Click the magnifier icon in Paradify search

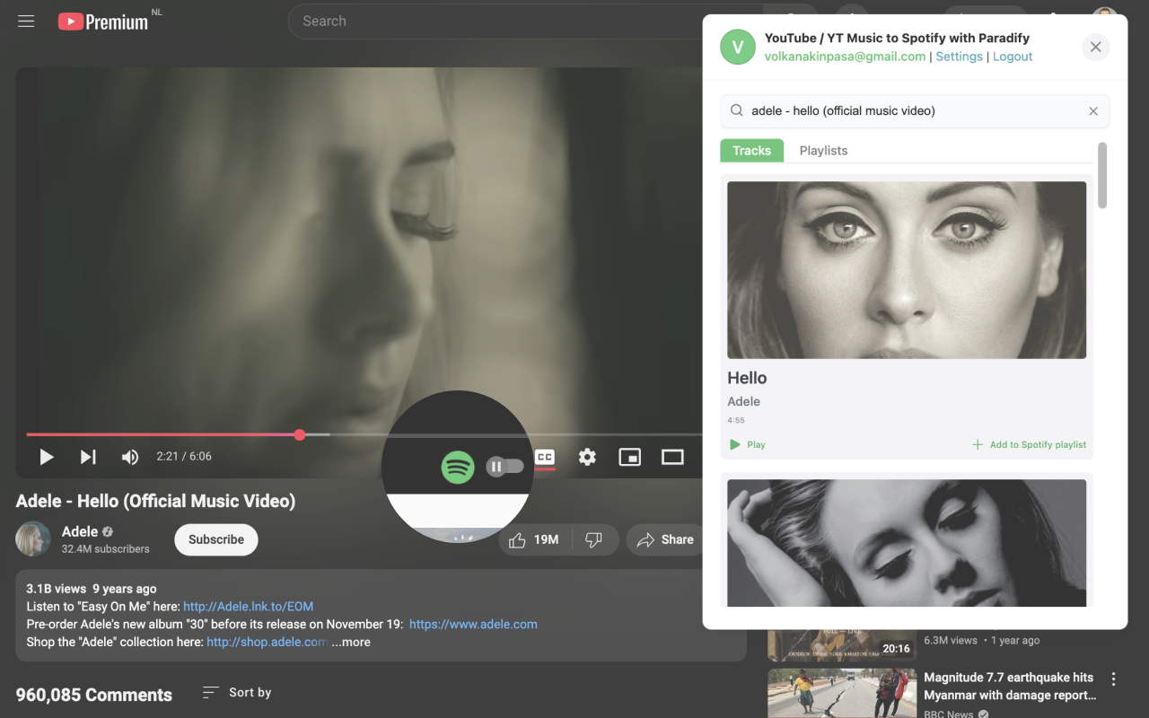tap(736, 111)
